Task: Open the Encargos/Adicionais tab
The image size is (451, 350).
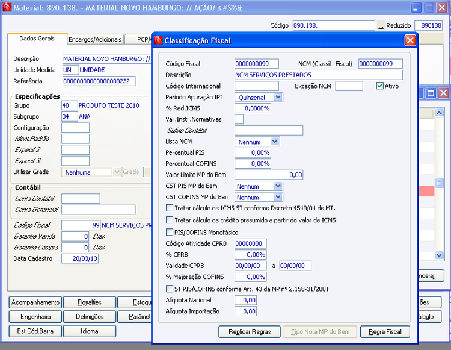Action: coord(95,40)
